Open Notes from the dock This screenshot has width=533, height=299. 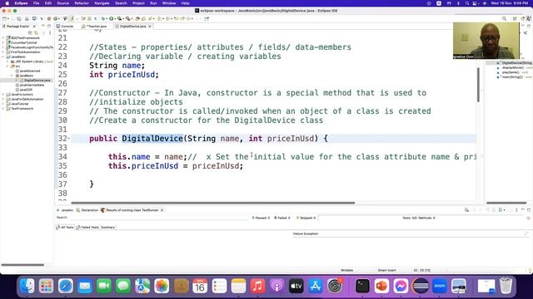238,286
